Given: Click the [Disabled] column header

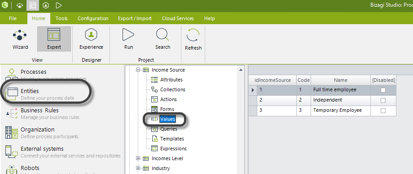Looking at the screenshot, I should coord(383,80).
